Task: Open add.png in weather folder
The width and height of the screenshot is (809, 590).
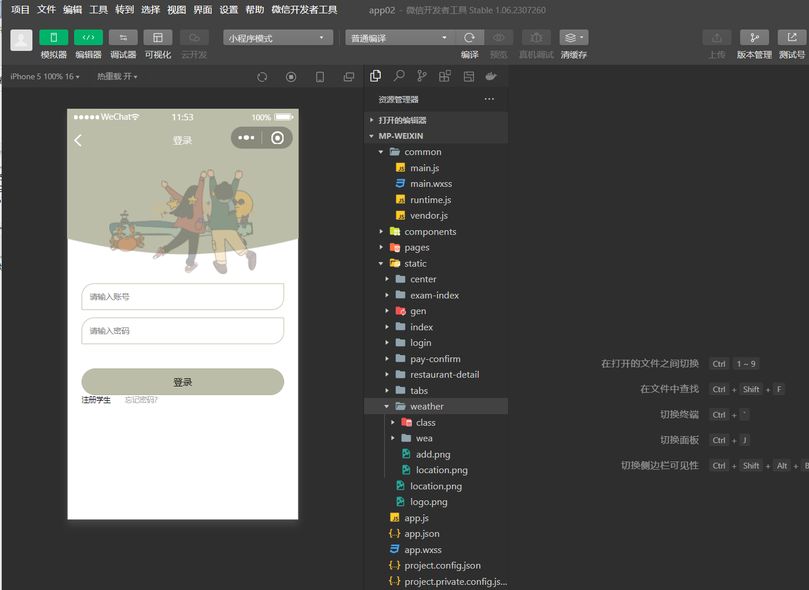Action: coord(436,454)
